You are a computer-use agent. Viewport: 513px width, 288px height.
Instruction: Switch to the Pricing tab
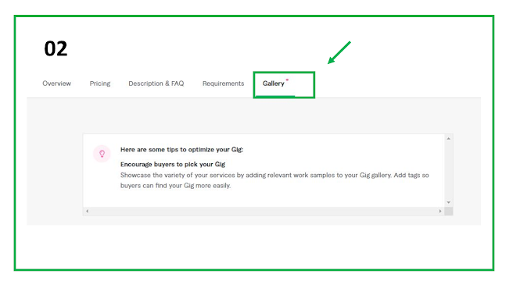tap(100, 84)
